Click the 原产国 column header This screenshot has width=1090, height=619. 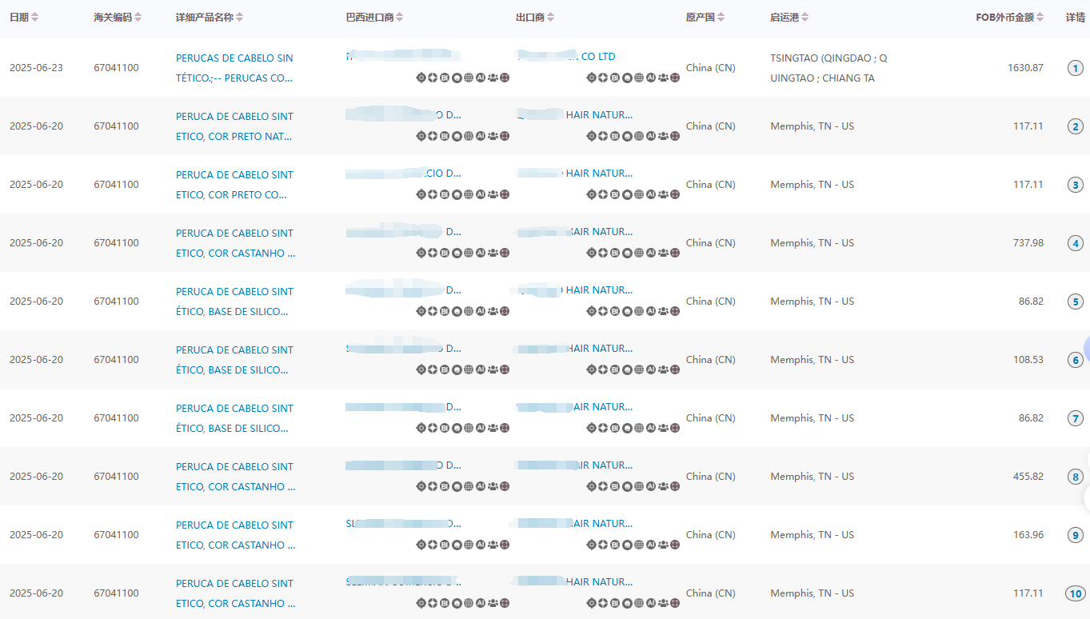point(700,18)
